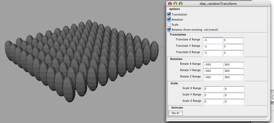Viewport: 274px width, 123px height.
Task: Select Scale Z Range maximum field
Action: point(234,102)
